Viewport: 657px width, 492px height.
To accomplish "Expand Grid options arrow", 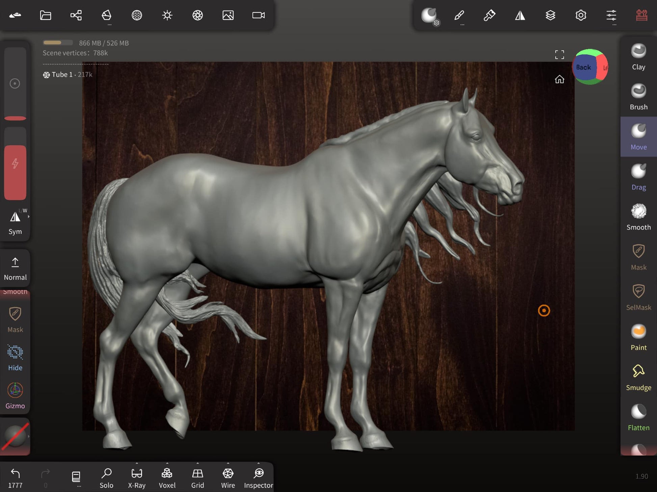I will coord(198,463).
